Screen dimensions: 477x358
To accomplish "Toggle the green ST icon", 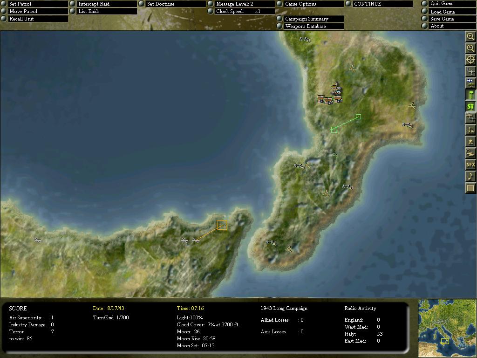I will click(x=470, y=106).
